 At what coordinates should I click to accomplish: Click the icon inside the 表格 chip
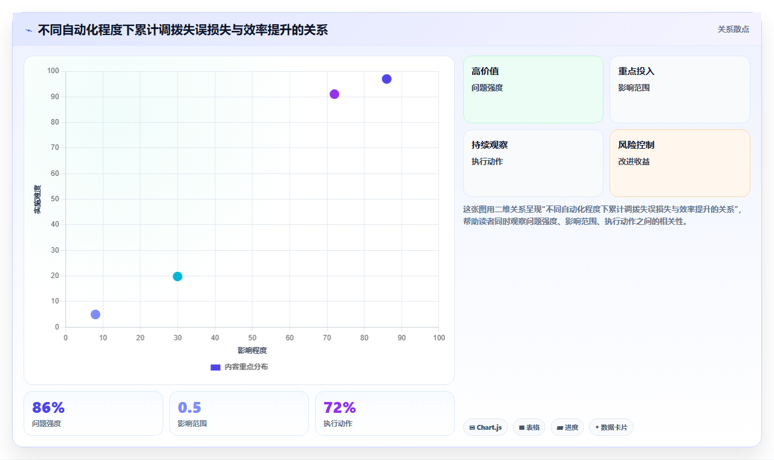[x=522, y=427]
